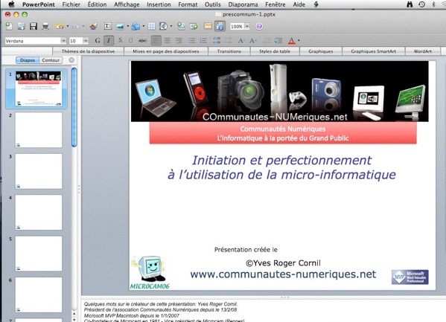Viewport: 446px width, 322px height.
Task: Click the Shapes icon
Action: pyautogui.click(x=136, y=27)
